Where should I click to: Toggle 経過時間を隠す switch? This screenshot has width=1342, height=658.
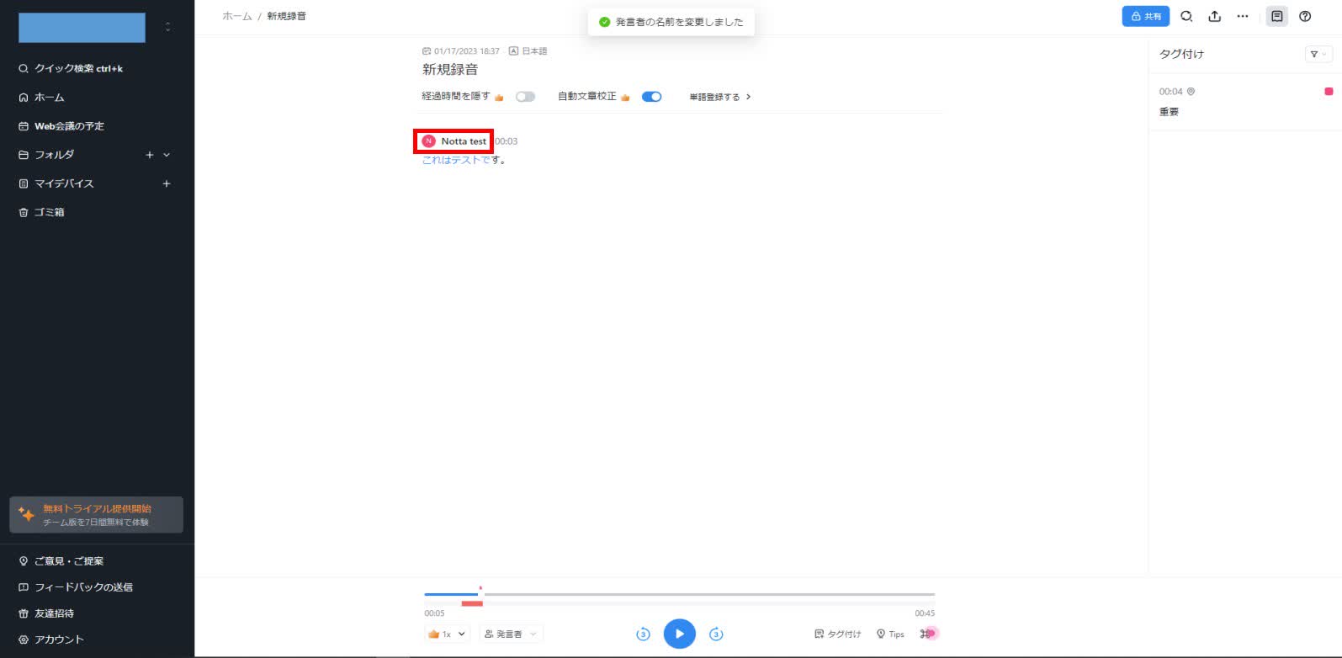pos(525,97)
